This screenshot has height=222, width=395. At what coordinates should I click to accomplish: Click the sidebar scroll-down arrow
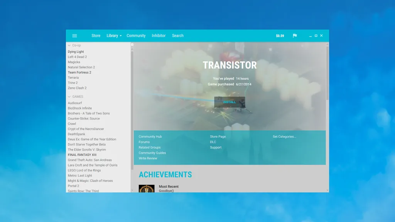(x=132, y=190)
